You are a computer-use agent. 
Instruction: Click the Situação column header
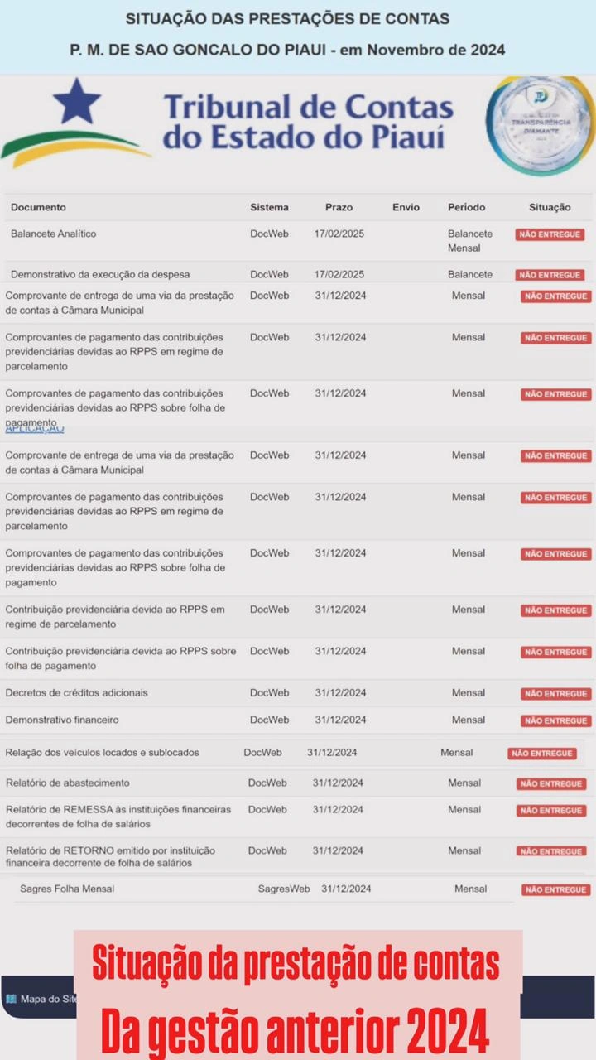tap(550, 207)
